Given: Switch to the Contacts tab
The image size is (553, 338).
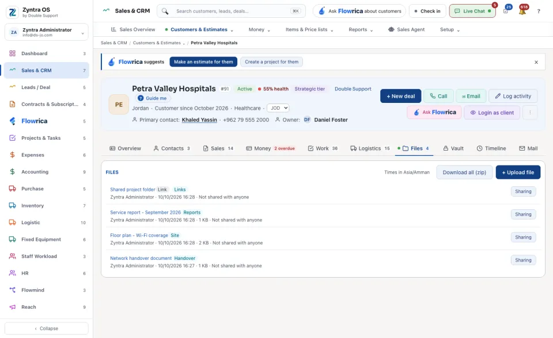Looking at the screenshot, I should 172,148.
